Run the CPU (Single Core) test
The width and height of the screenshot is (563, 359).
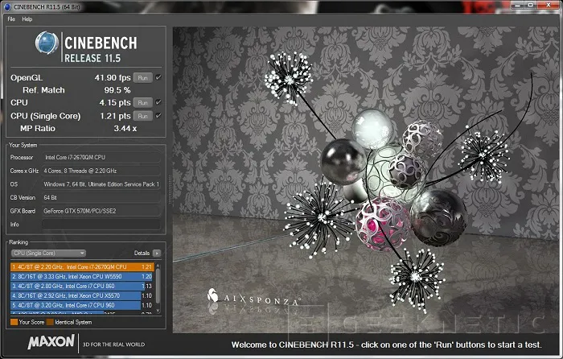pyautogui.click(x=142, y=116)
